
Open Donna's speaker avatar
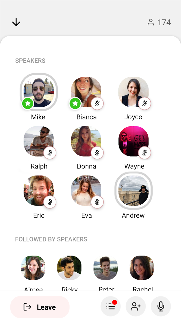(x=86, y=141)
